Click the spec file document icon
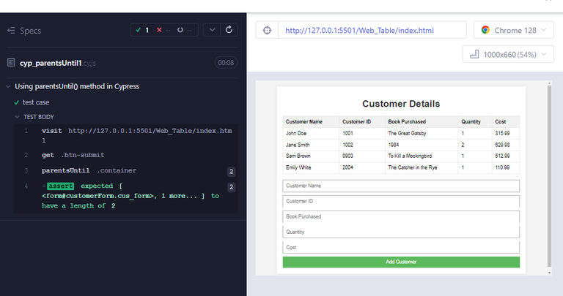Viewport: 563px width, 296px height. [x=11, y=63]
